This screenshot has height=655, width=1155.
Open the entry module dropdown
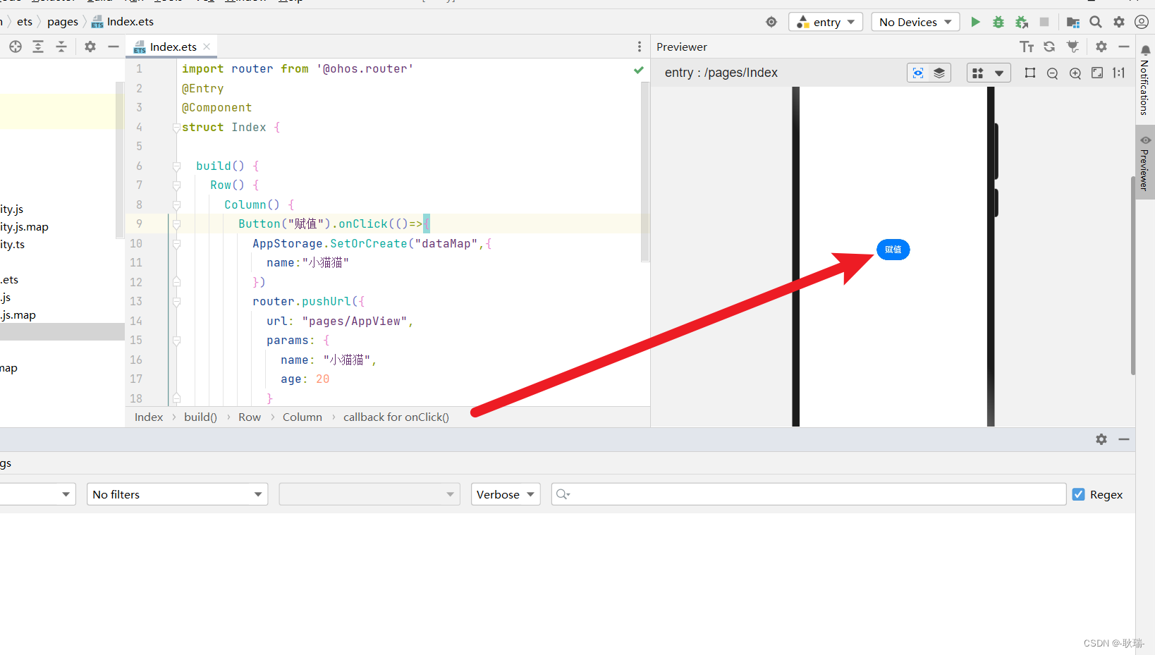pyautogui.click(x=826, y=22)
